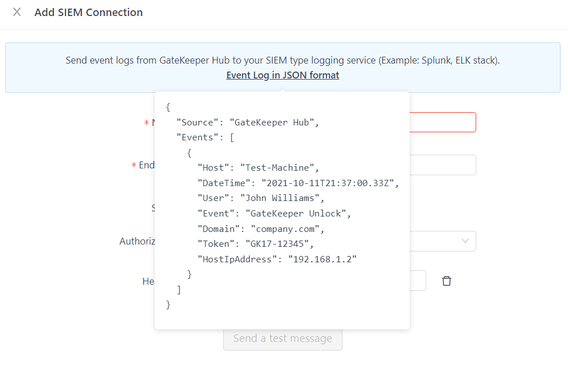Viewport: 568px width, 378px height.
Task: Click the blue info banner description text
Action: coord(282,60)
